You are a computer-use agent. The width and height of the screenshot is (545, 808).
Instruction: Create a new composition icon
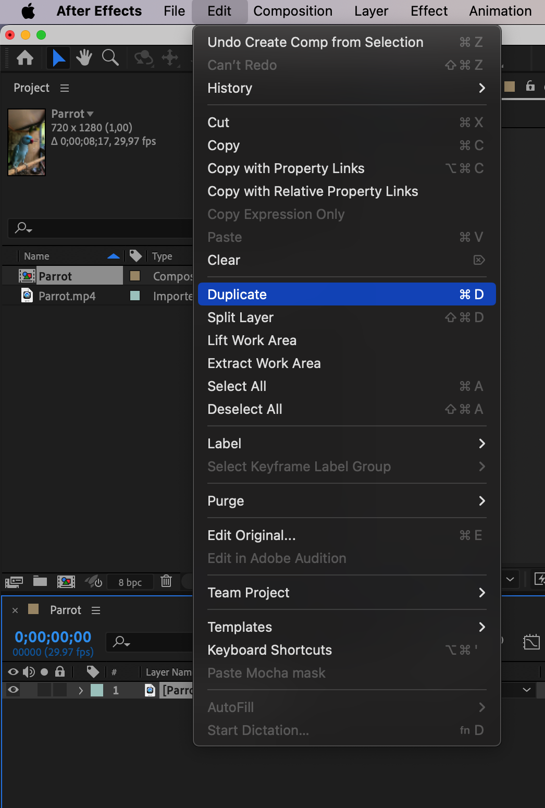pos(66,581)
